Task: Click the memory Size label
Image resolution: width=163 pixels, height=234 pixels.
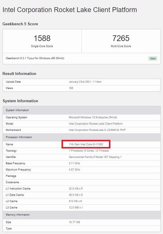Action: [x=8, y=222]
